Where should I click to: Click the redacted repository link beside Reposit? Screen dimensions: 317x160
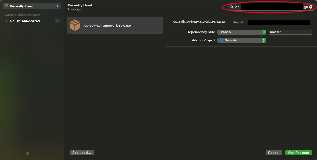tap(279, 23)
